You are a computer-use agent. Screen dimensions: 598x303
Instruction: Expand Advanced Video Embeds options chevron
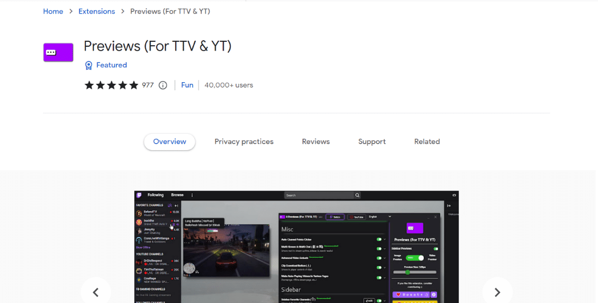point(384,258)
